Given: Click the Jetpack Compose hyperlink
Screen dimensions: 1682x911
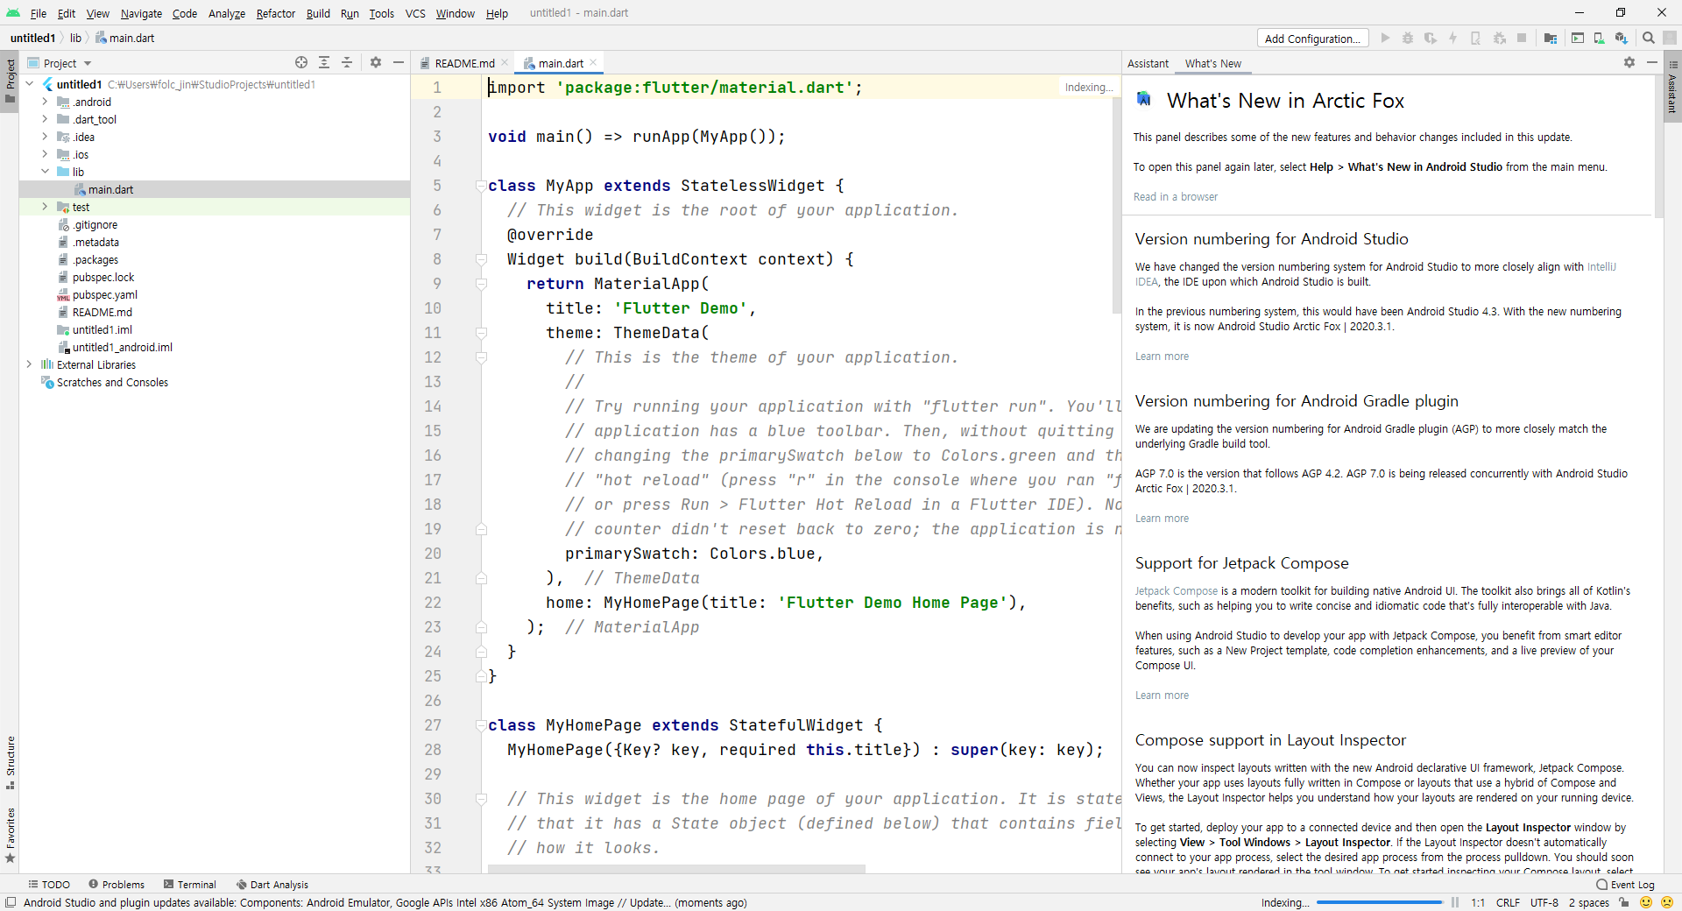Looking at the screenshot, I should pos(1176,590).
